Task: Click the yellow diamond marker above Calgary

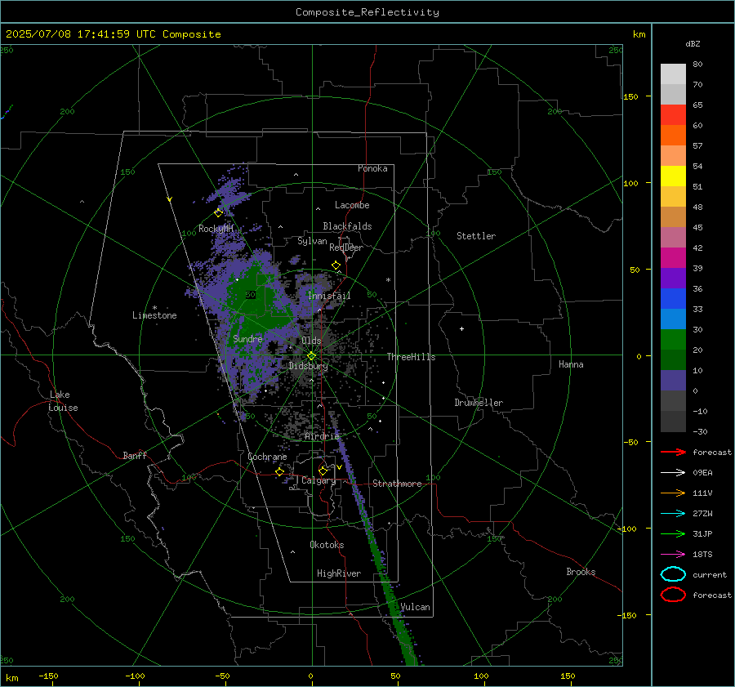Action: coord(323,471)
